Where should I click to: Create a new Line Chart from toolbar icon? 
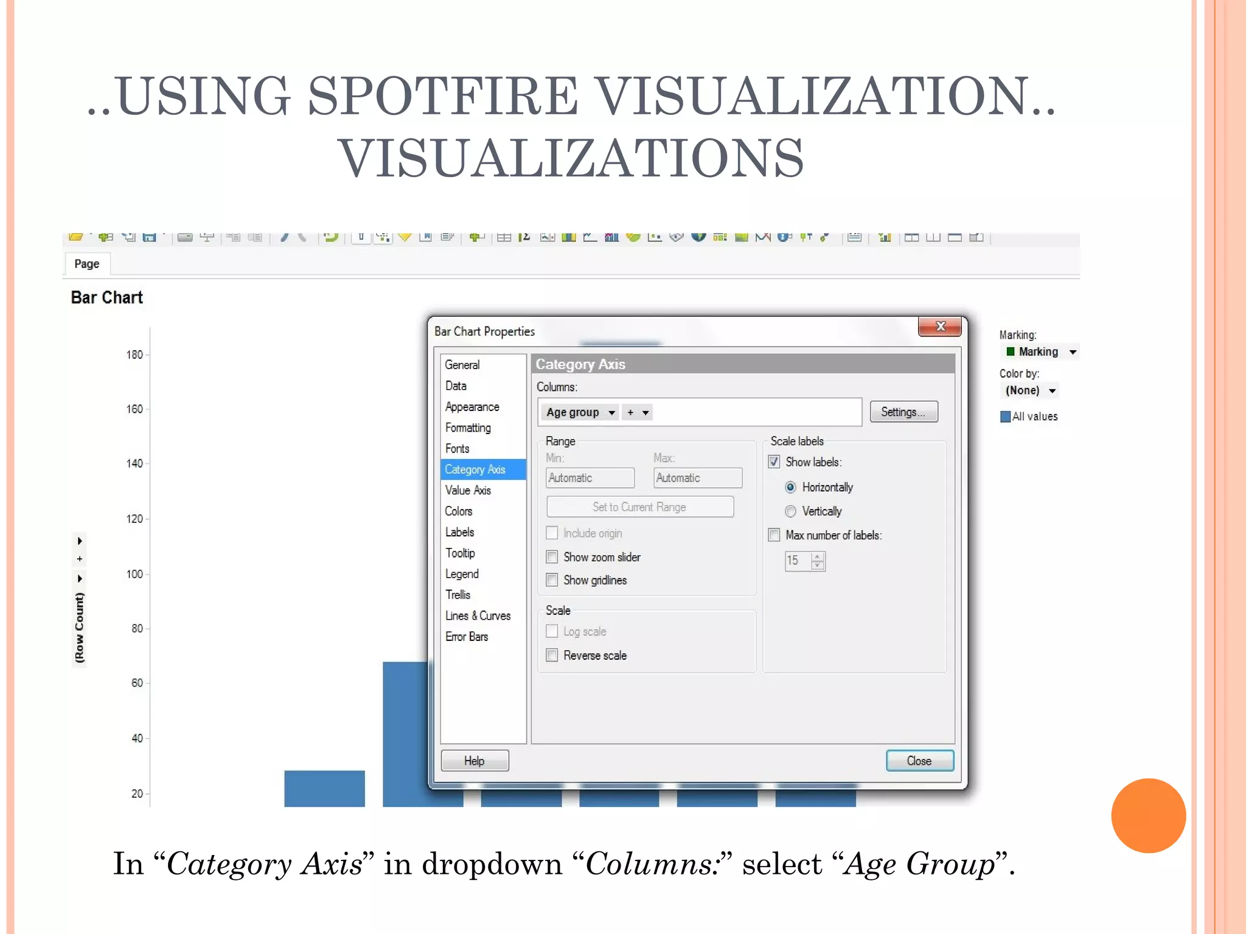click(590, 237)
